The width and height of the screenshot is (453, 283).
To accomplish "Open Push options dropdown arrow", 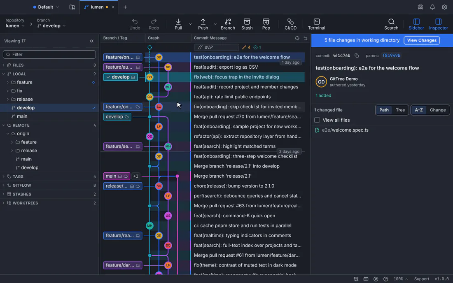I will tap(215, 24).
